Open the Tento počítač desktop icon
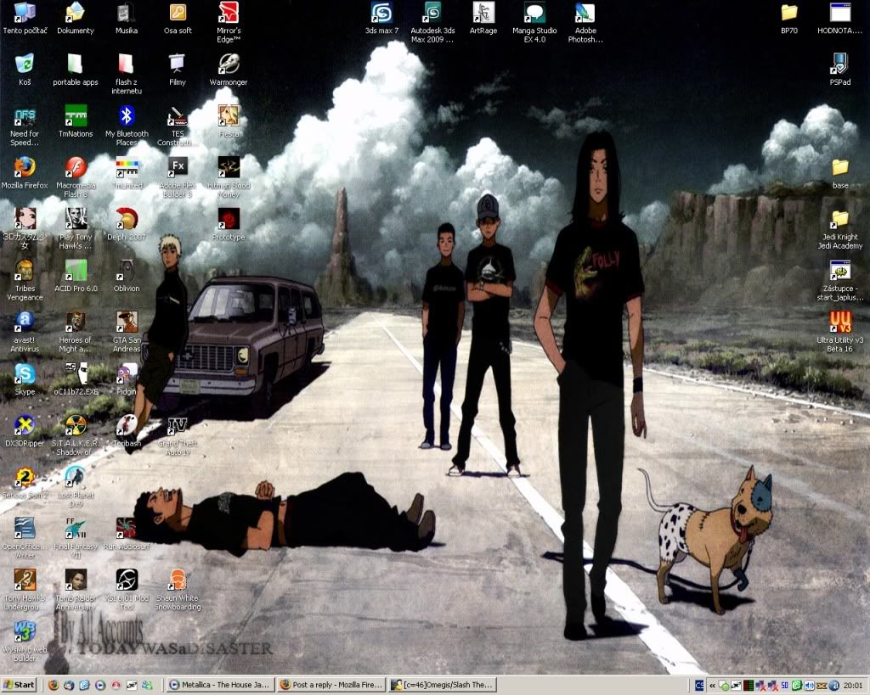Image resolution: width=870 pixels, height=695 pixels. coord(25,18)
